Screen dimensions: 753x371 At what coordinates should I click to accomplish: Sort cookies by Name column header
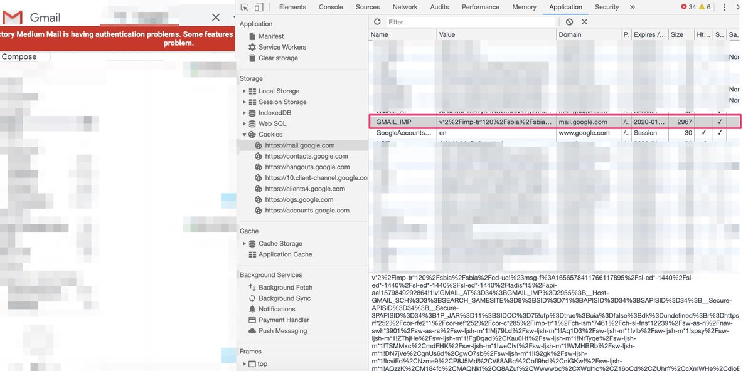pos(402,35)
